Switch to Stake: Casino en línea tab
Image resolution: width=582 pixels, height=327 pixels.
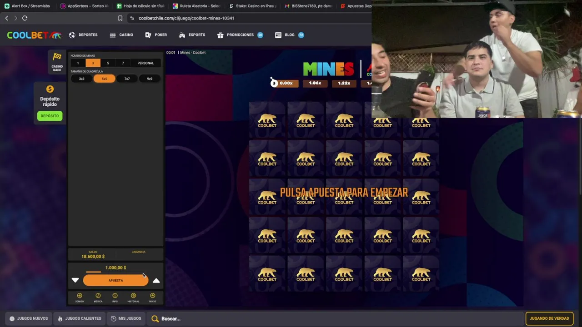click(x=253, y=6)
